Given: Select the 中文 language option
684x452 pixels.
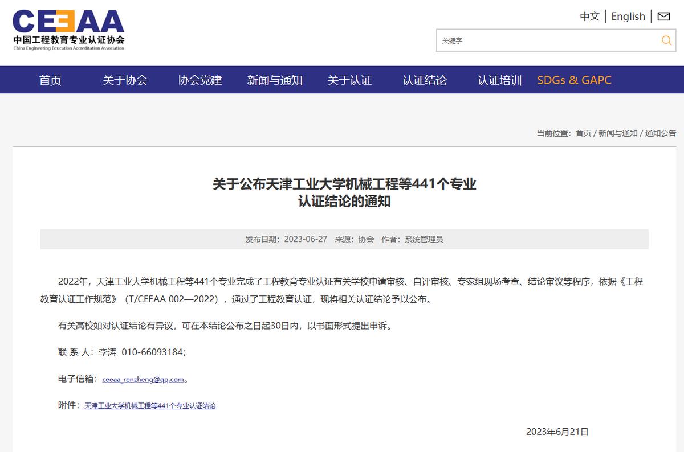Looking at the screenshot, I should pos(589,17).
